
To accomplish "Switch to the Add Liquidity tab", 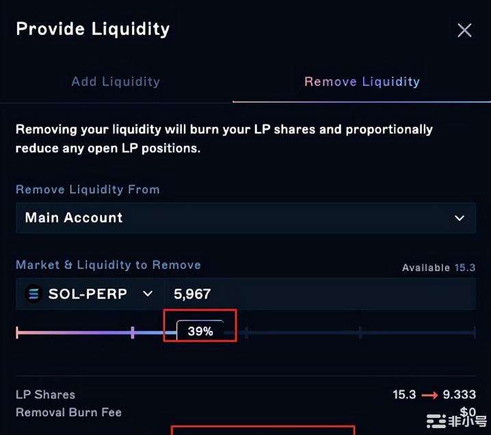I will click(x=116, y=82).
